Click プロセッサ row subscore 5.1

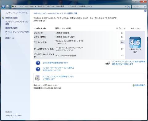[122, 33]
